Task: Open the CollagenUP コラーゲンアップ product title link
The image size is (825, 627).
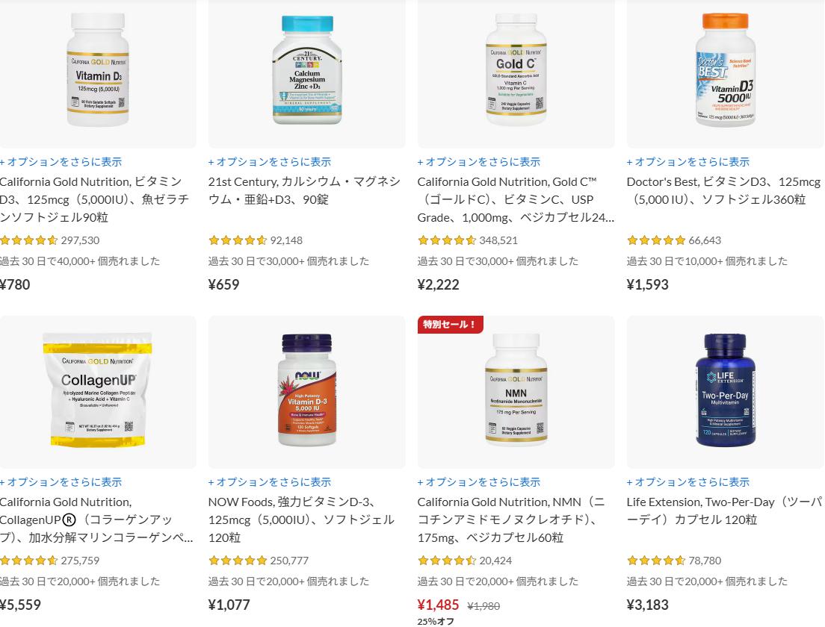Action: coord(97,520)
